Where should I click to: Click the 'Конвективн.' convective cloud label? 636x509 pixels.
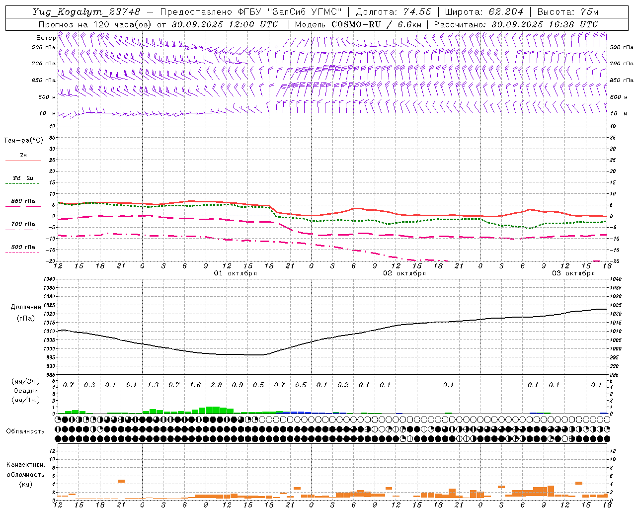[25, 465]
